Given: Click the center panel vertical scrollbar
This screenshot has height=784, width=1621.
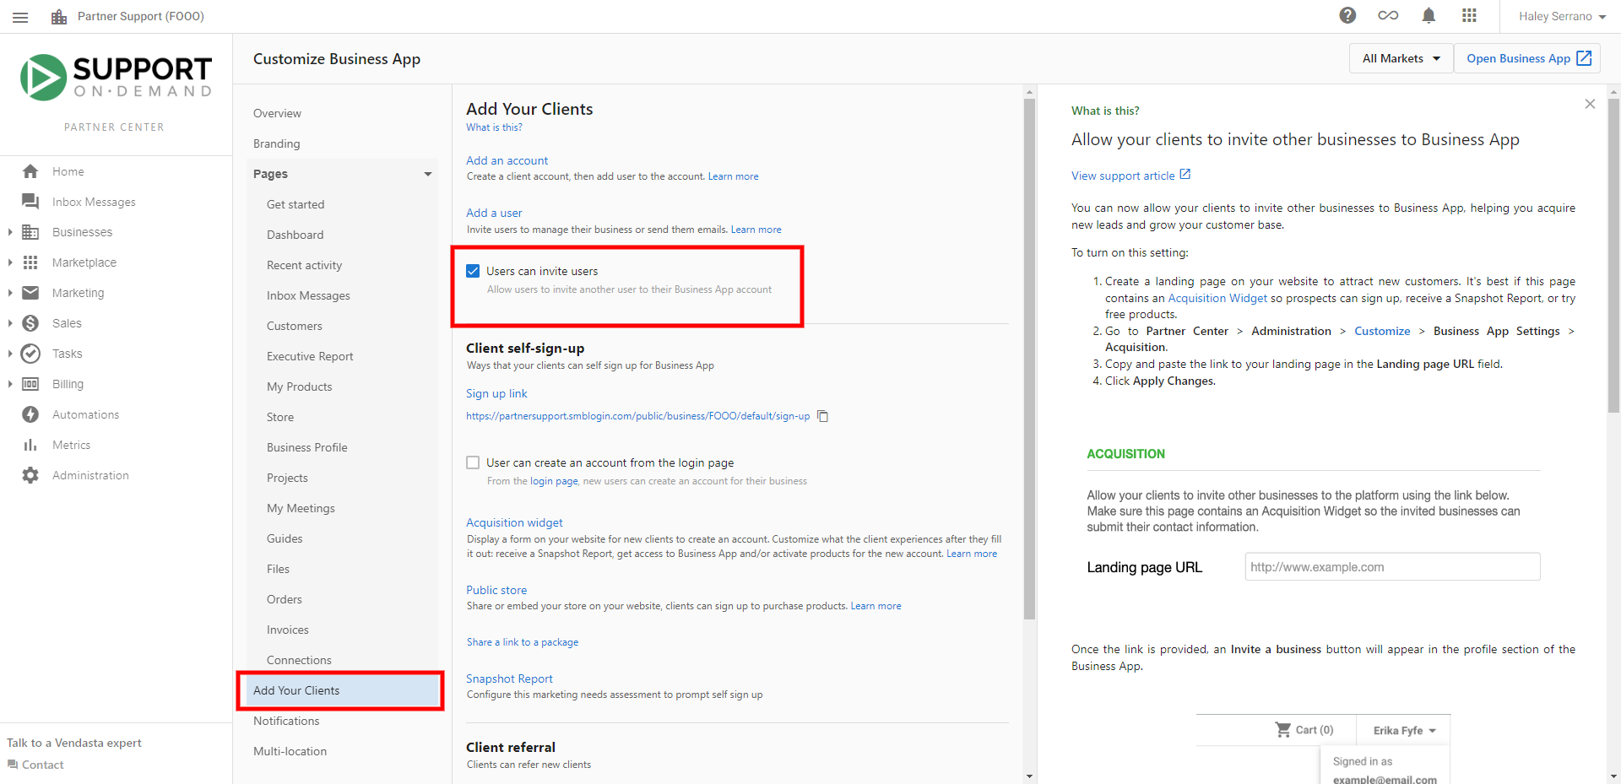Looking at the screenshot, I should [x=1029, y=359].
